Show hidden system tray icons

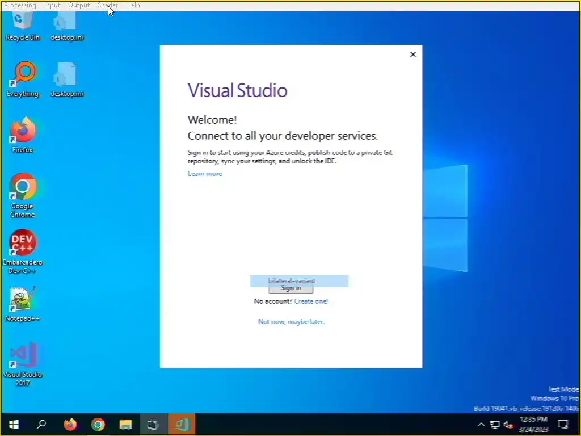point(481,425)
